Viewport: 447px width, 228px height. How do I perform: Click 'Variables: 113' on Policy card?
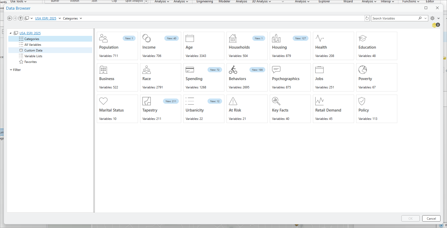click(x=368, y=119)
